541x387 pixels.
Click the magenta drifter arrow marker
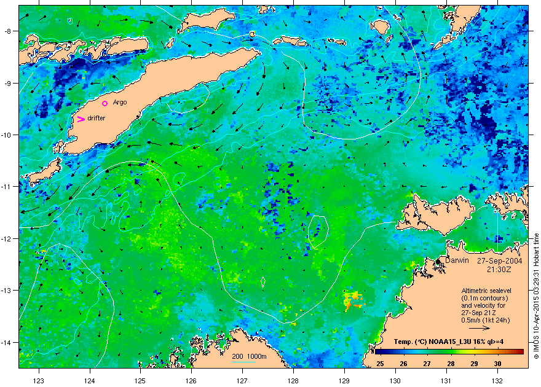pos(81,119)
